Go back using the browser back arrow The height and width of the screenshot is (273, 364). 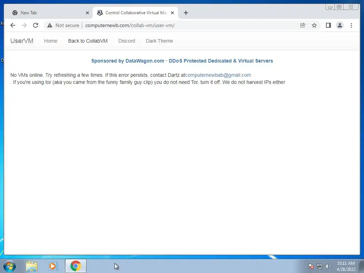(13, 25)
